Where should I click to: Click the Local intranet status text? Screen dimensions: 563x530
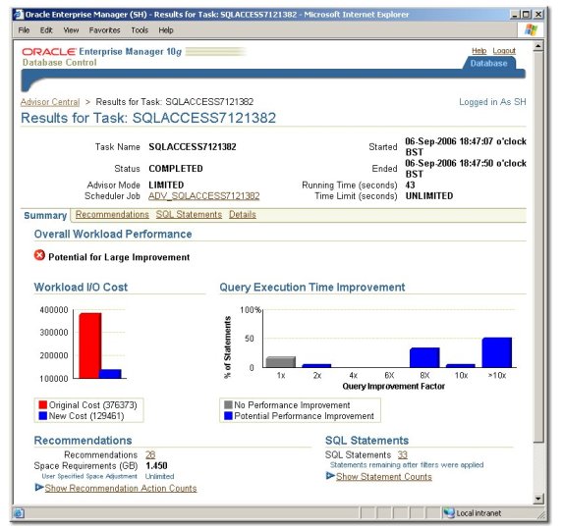click(x=479, y=513)
